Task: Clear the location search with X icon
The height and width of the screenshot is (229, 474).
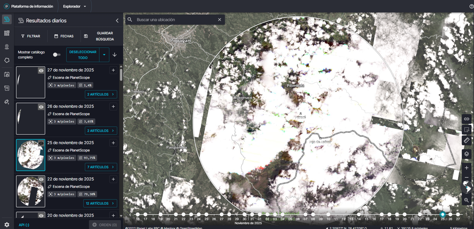Action: (219, 19)
